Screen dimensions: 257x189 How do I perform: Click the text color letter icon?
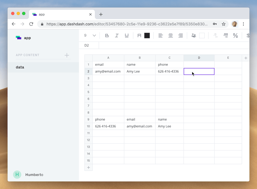coord(139,36)
